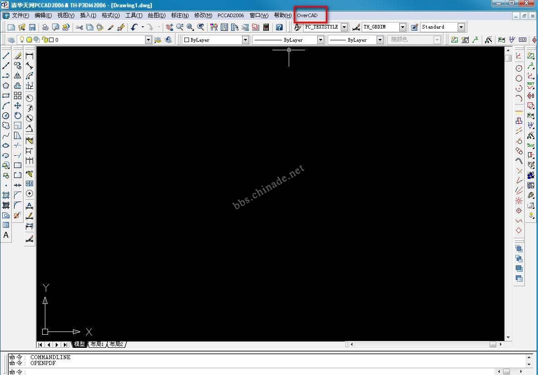Select the Revision Cloud tool
The image size is (538, 375).
point(6,125)
